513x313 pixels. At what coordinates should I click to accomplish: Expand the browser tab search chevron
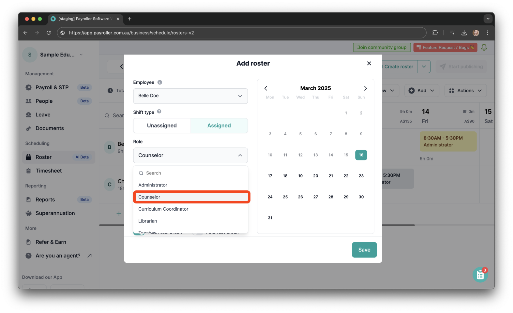(x=488, y=19)
